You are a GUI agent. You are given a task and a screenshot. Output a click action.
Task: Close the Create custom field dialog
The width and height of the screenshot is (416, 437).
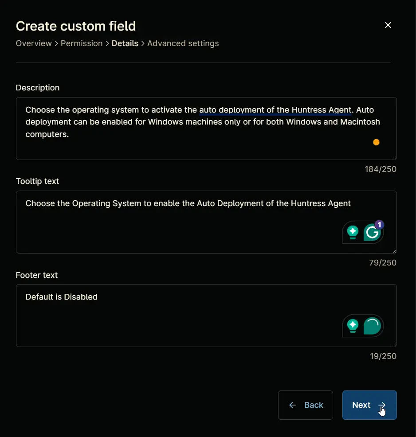[388, 25]
